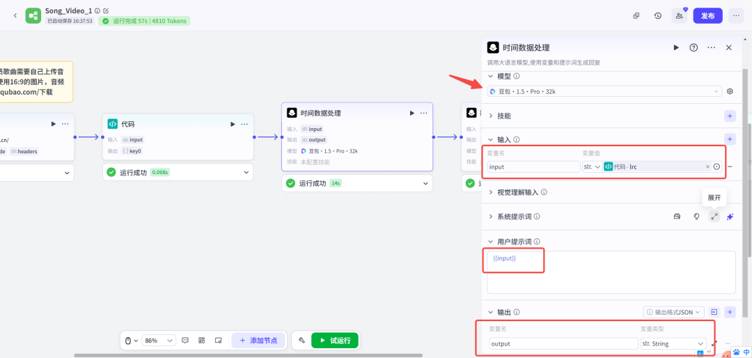The height and width of the screenshot is (358, 752).
Task: Close the 时间数据处理 settings panel
Action: (728, 47)
